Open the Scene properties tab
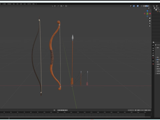 point(153,55)
